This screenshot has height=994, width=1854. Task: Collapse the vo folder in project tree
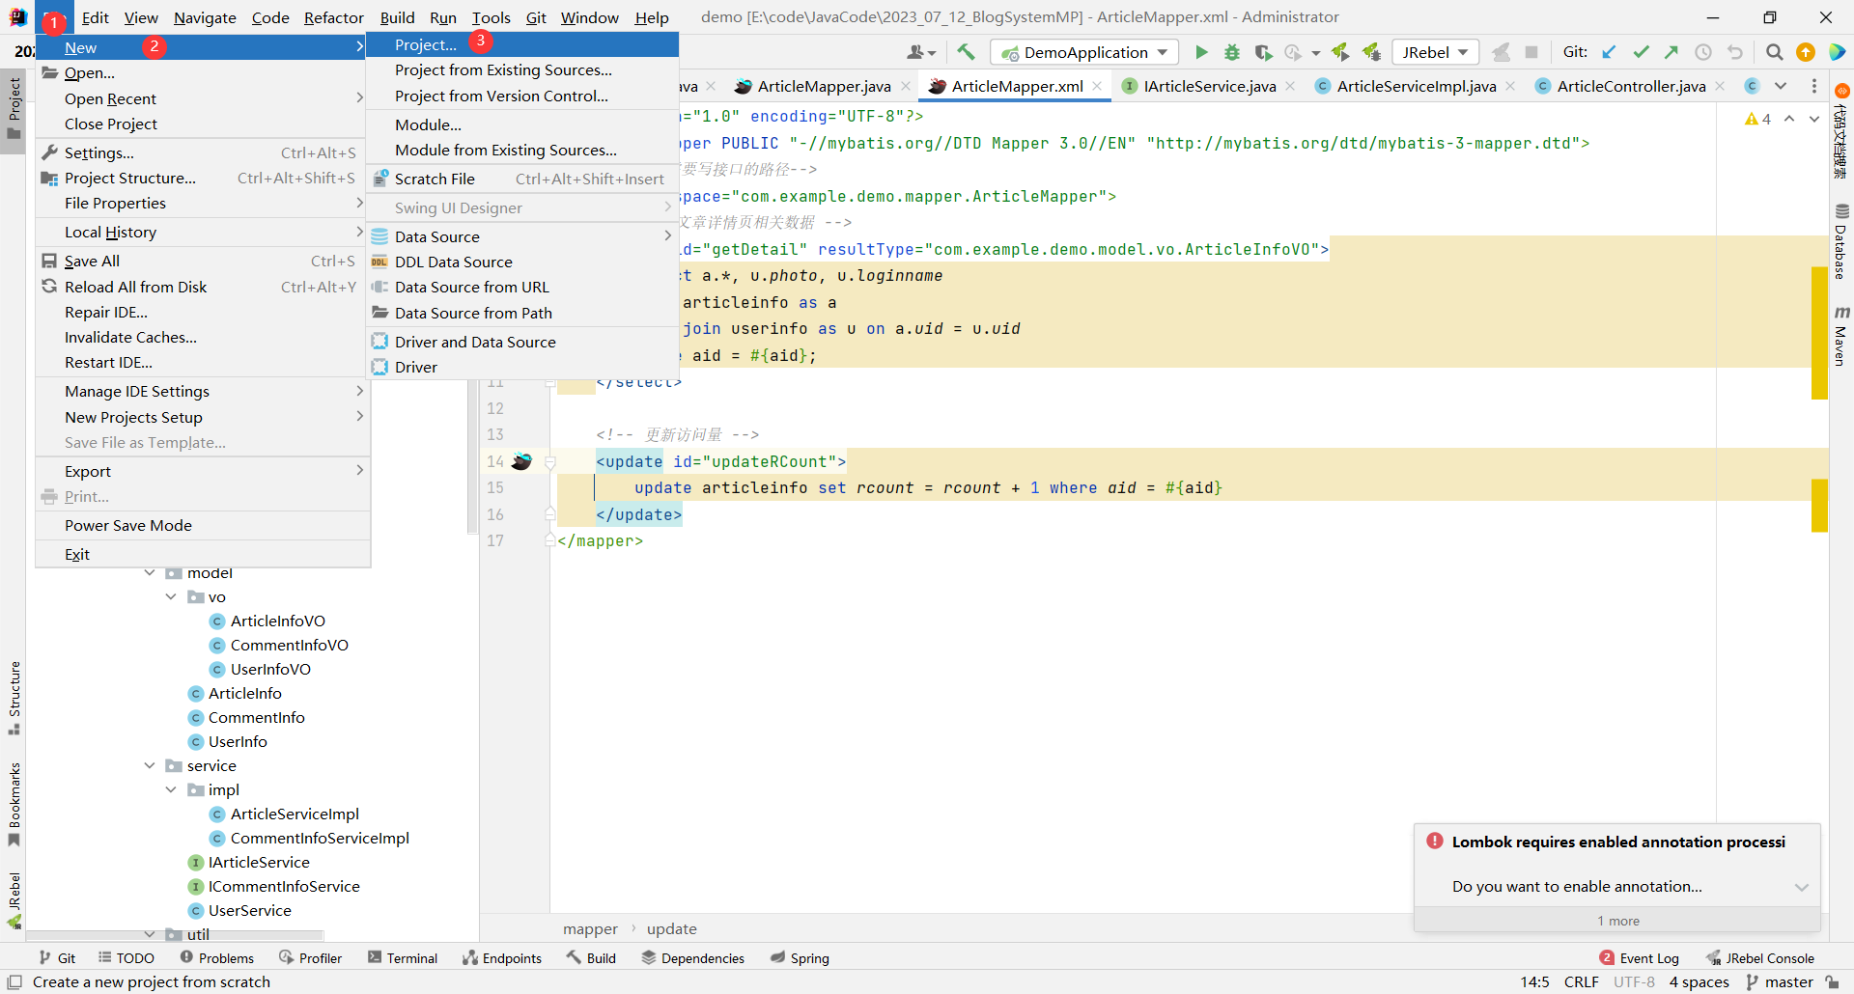tap(171, 596)
